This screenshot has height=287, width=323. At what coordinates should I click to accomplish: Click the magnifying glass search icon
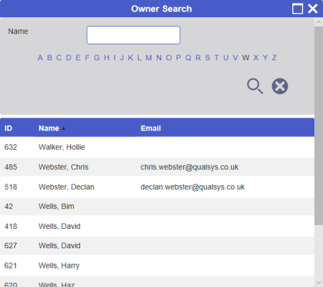pos(255,86)
